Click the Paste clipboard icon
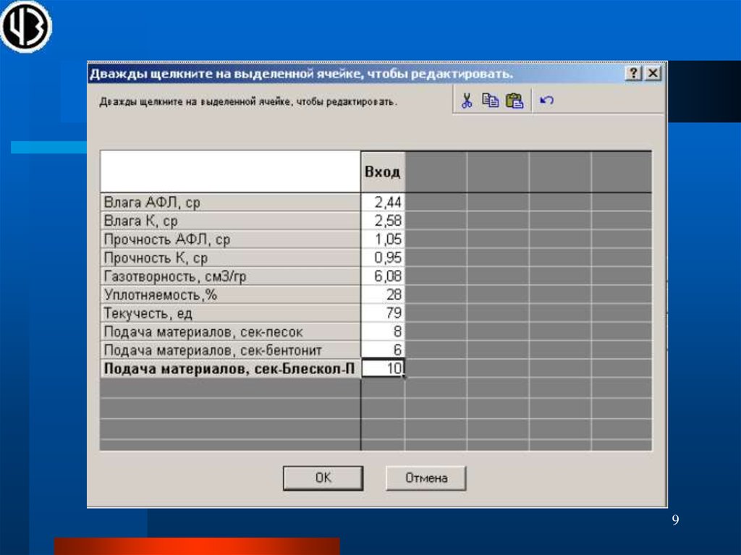 click(x=515, y=101)
